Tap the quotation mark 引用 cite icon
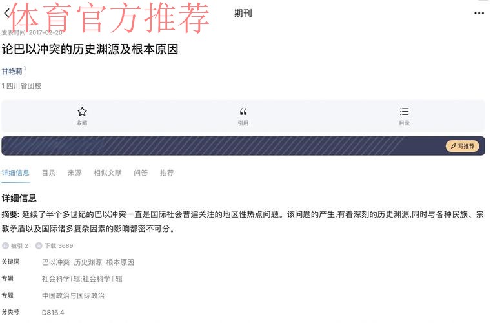Image resolution: width=493 pixels, height=323 pixels. click(243, 112)
